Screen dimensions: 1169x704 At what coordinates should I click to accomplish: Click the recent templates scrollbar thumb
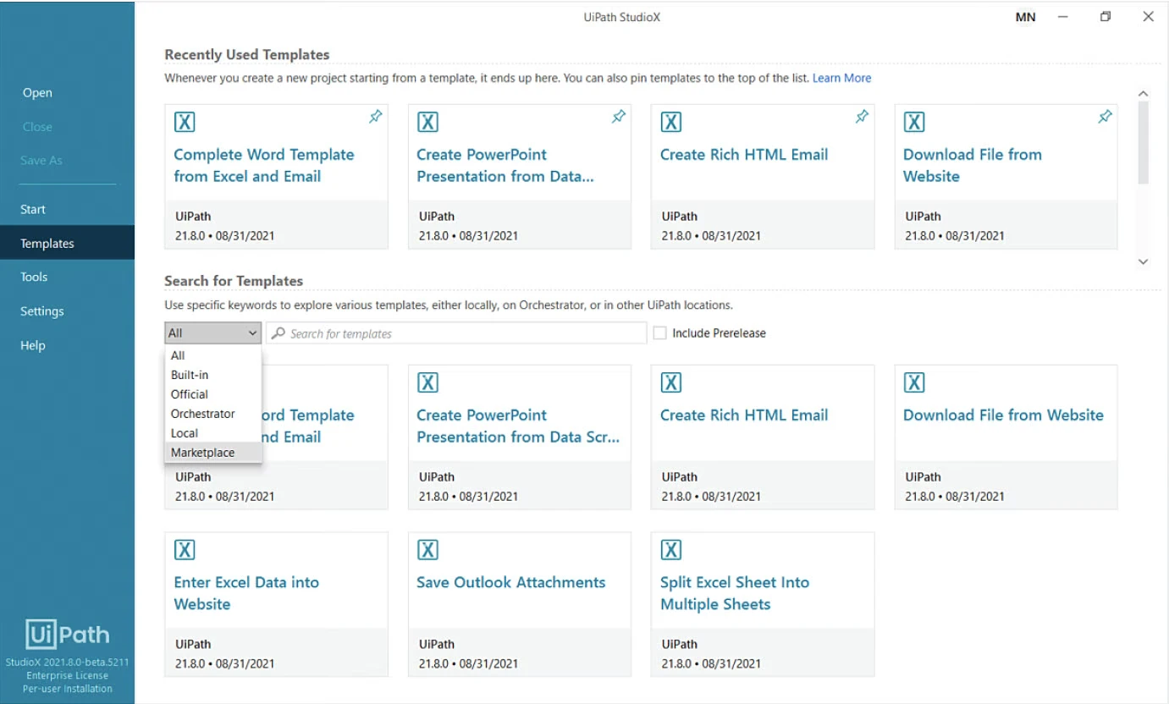[x=1143, y=143]
